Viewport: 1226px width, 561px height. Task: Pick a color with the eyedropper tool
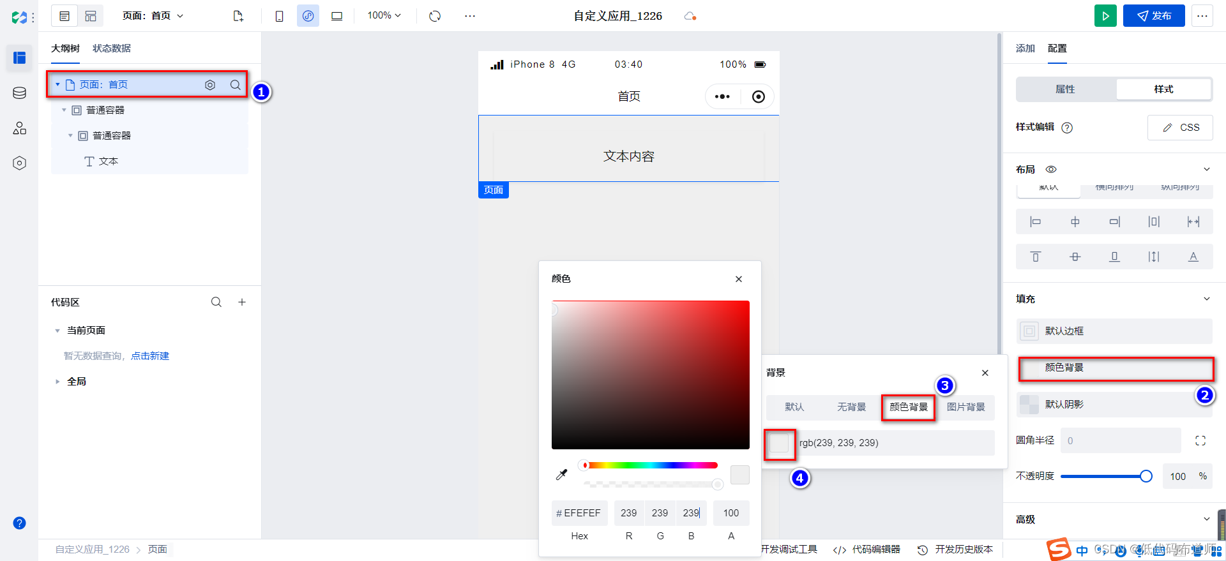[562, 474]
